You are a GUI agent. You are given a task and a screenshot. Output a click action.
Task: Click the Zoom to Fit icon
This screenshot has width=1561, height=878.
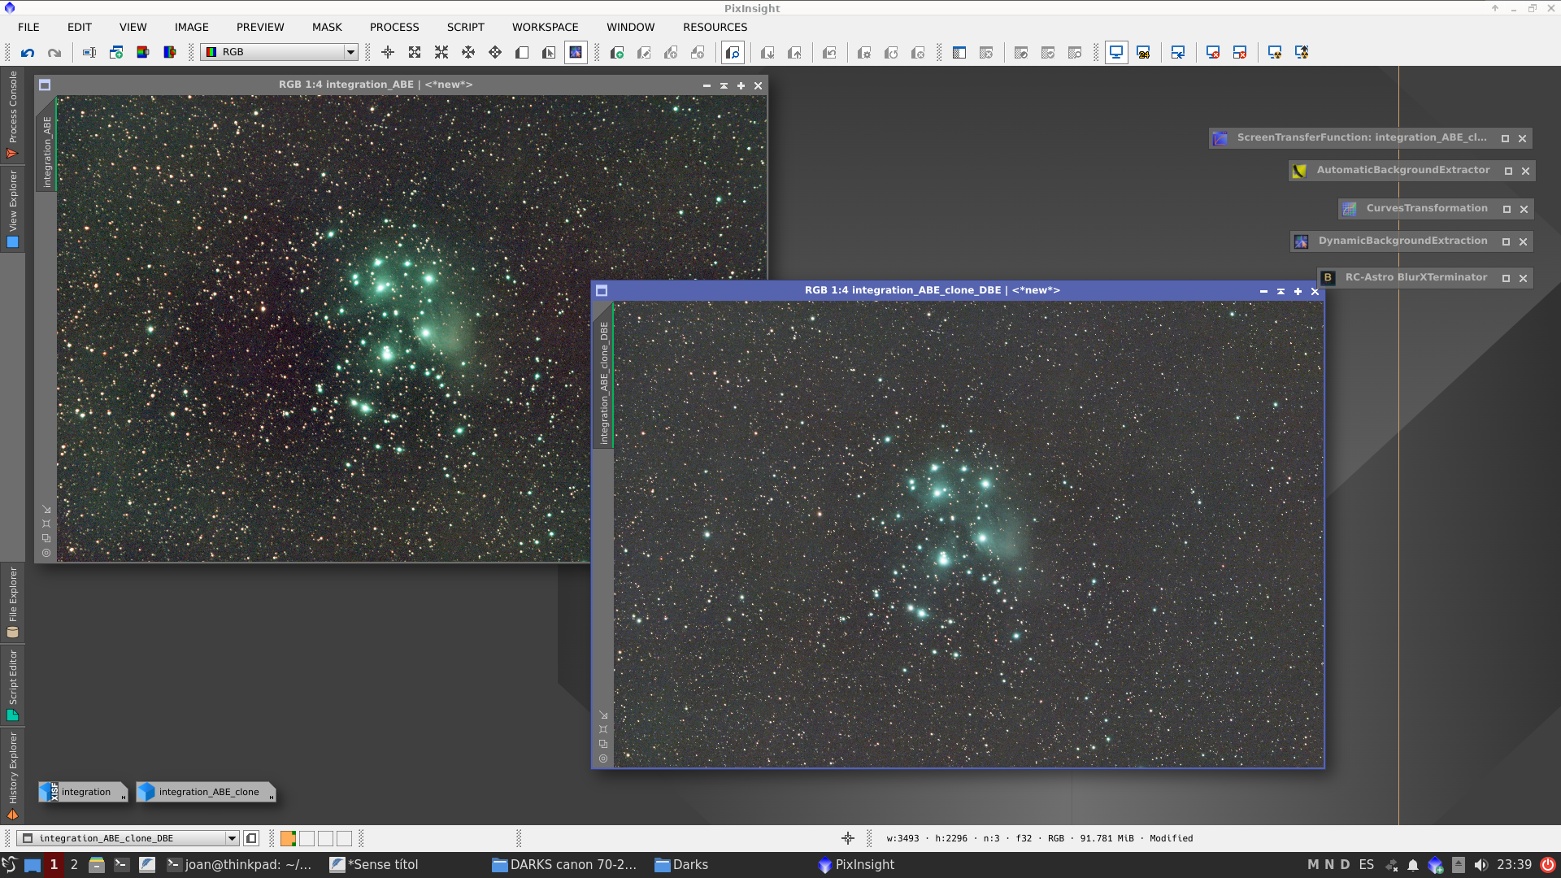415,53
